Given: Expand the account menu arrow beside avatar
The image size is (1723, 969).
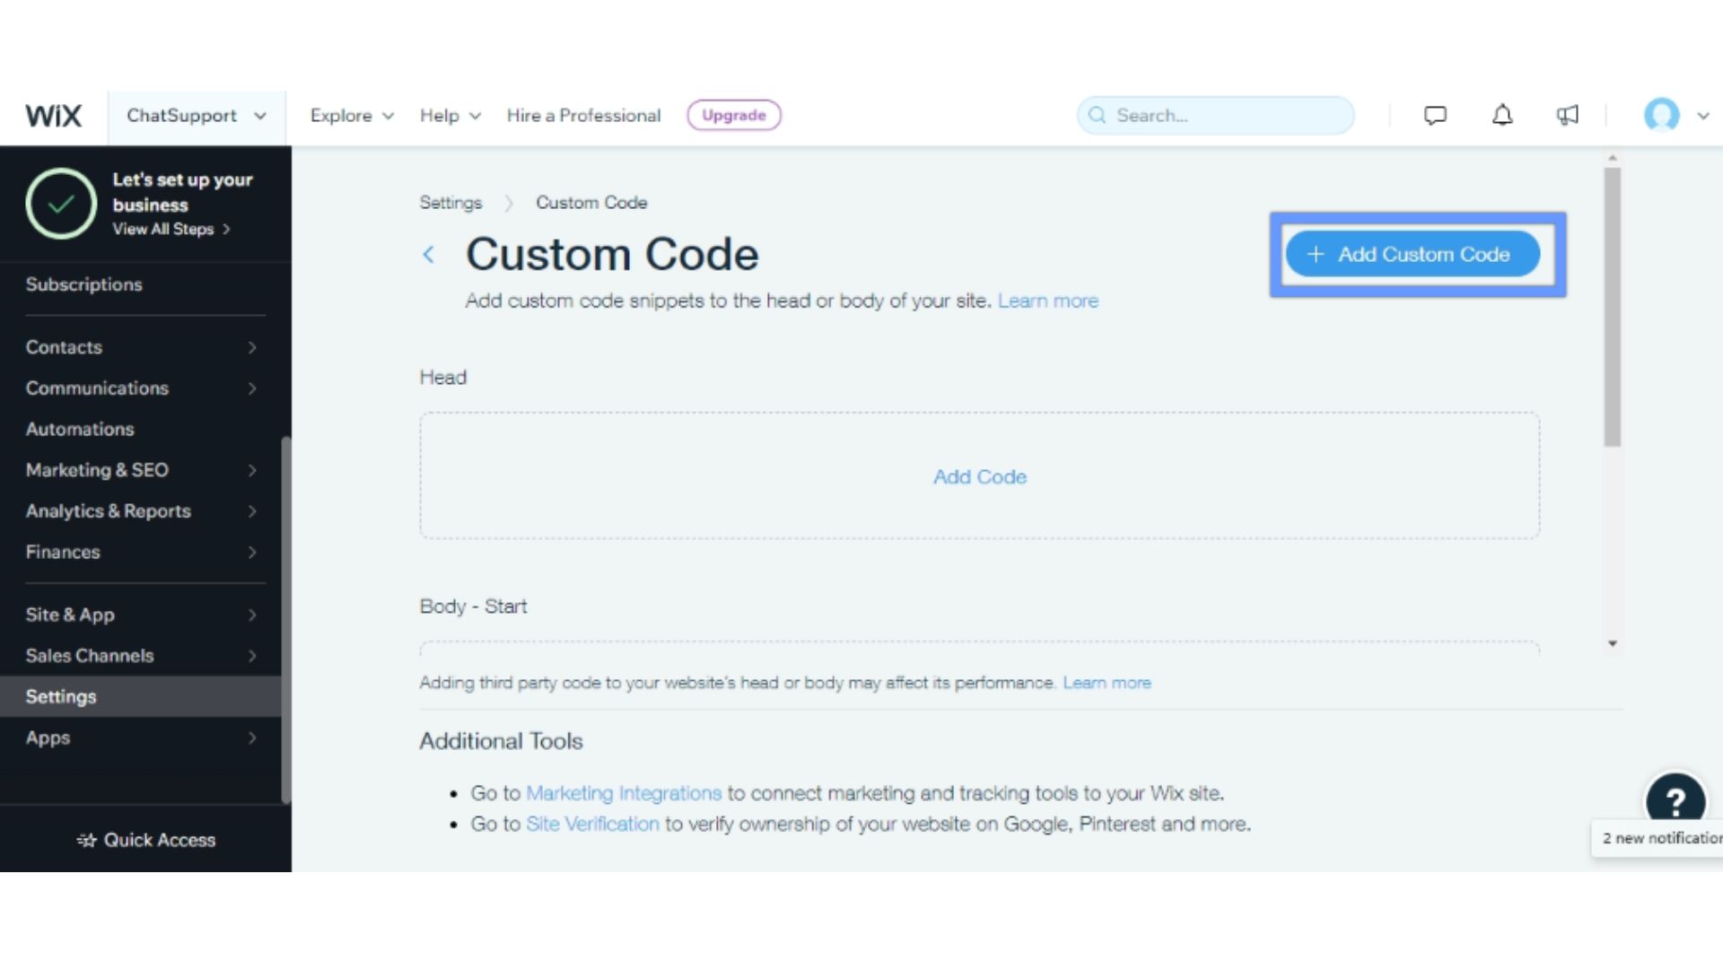Looking at the screenshot, I should coord(1702,116).
